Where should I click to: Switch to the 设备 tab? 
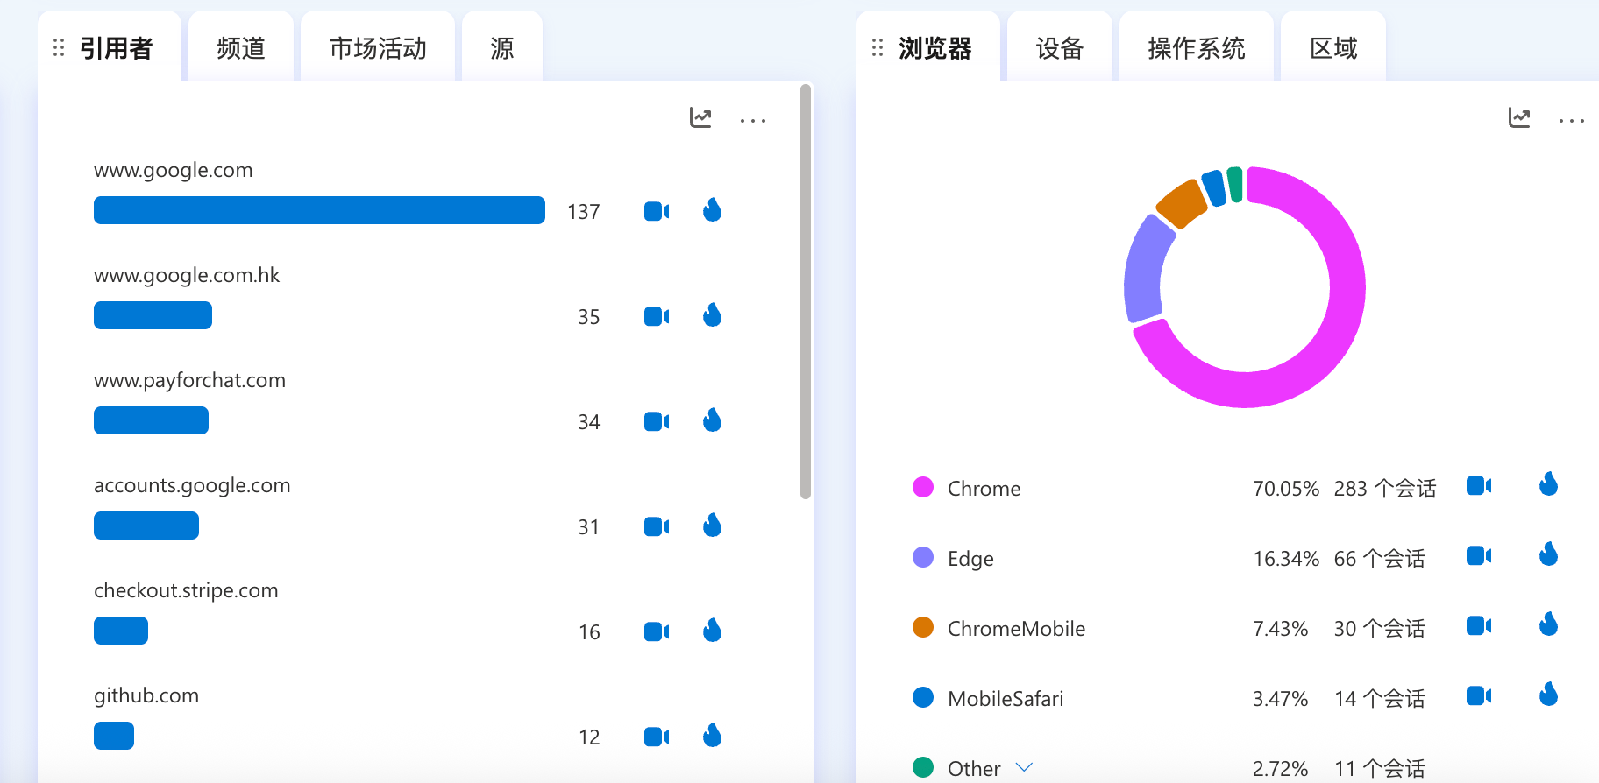(1060, 46)
